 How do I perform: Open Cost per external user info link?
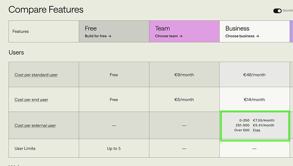click(x=35, y=126)
